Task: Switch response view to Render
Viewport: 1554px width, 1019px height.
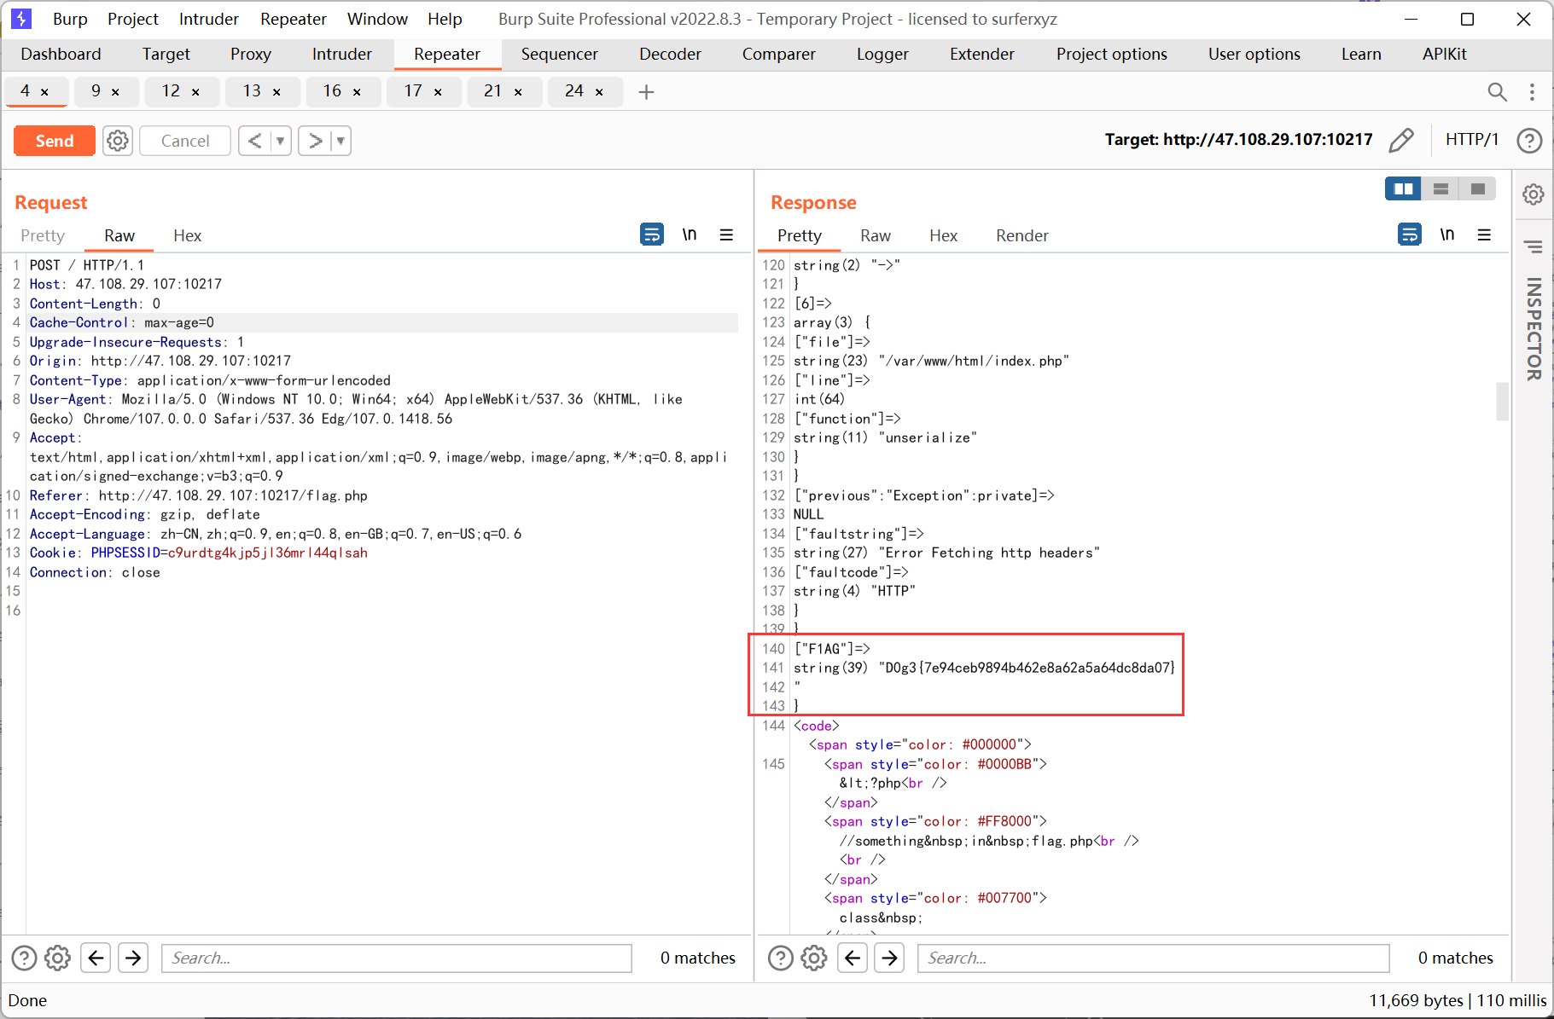Action: pyautogui.click(x=1021, y=235)
